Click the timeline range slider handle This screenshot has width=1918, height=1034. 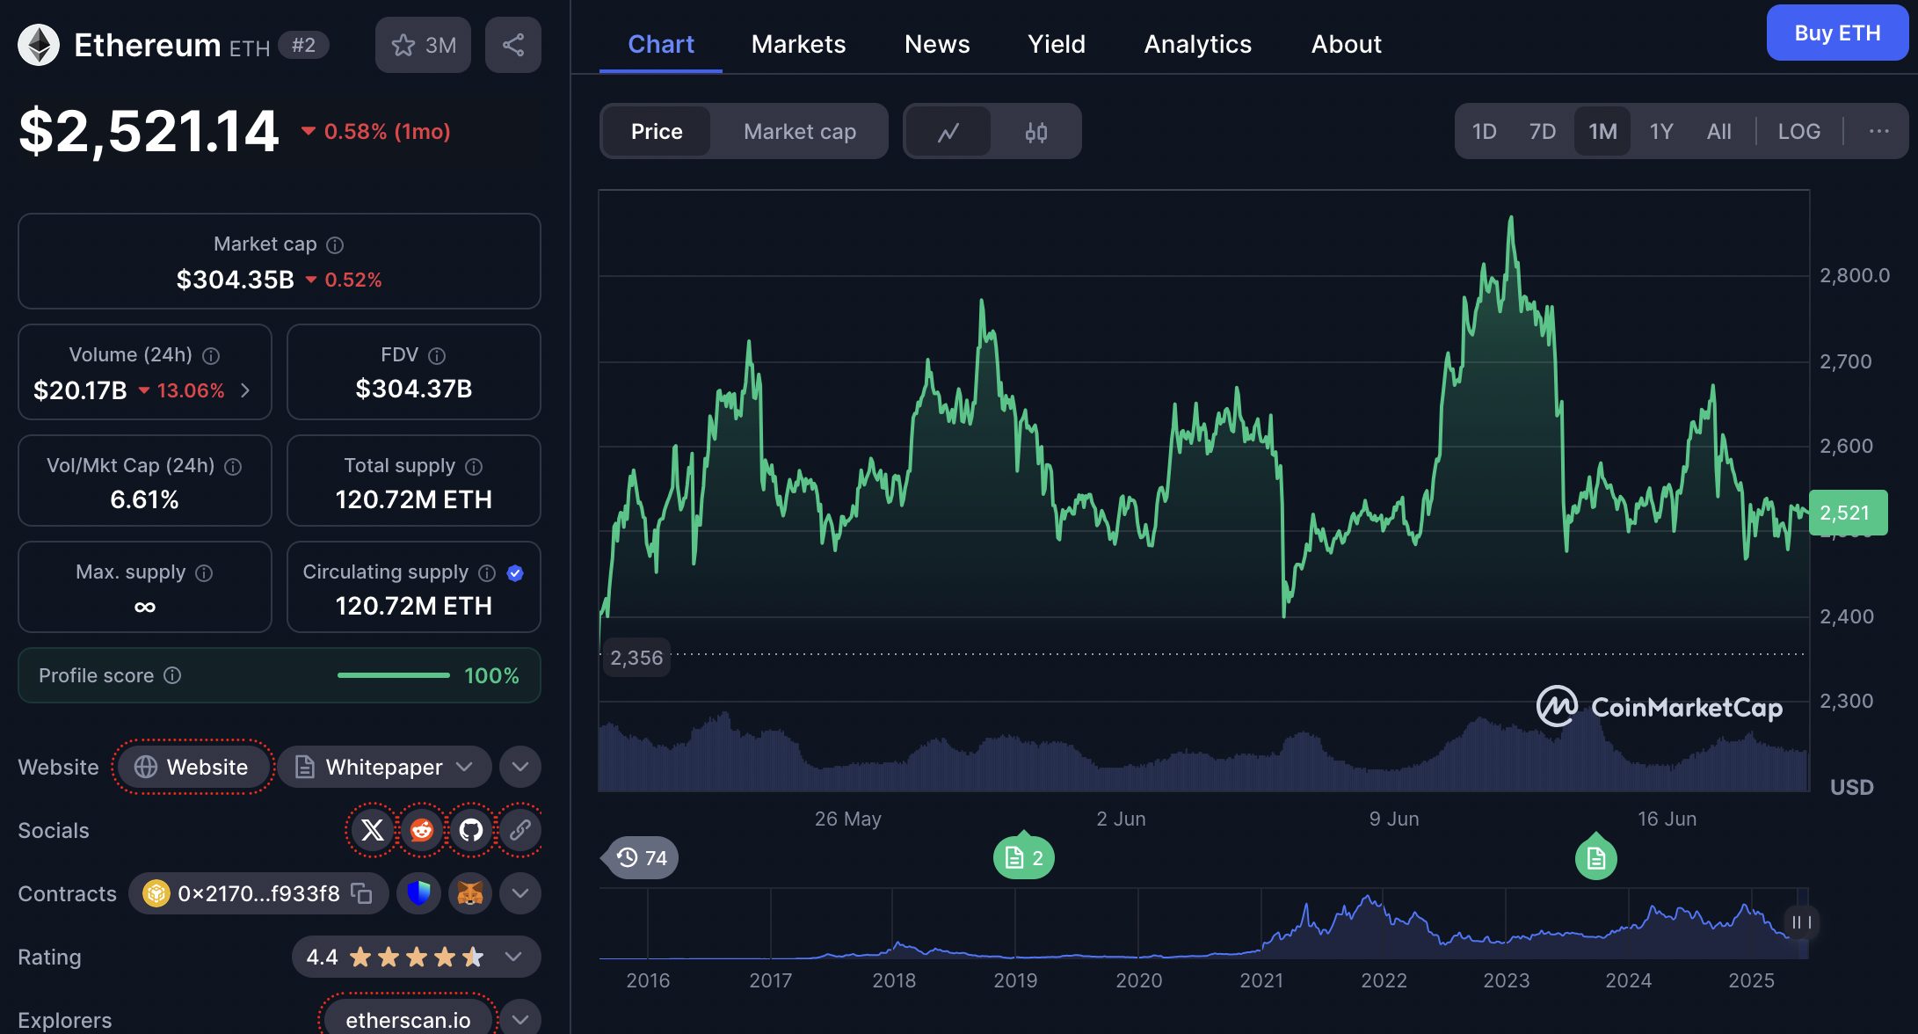[1801, 922]
